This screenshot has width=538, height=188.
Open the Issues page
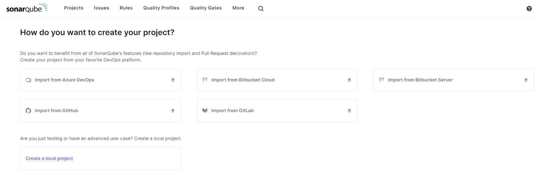pyautogui.click(x=102, y=8)
